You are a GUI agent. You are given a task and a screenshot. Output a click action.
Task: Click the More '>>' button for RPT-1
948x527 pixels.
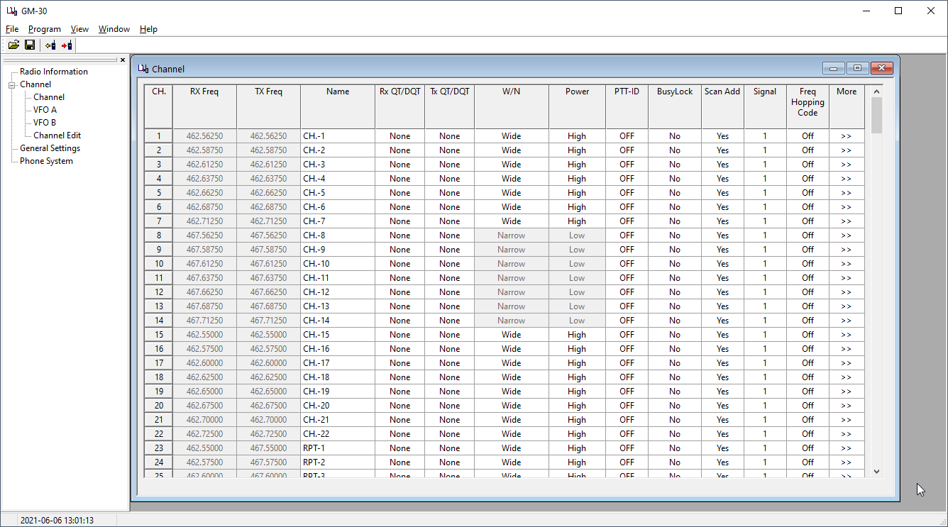tap(846, 448)
